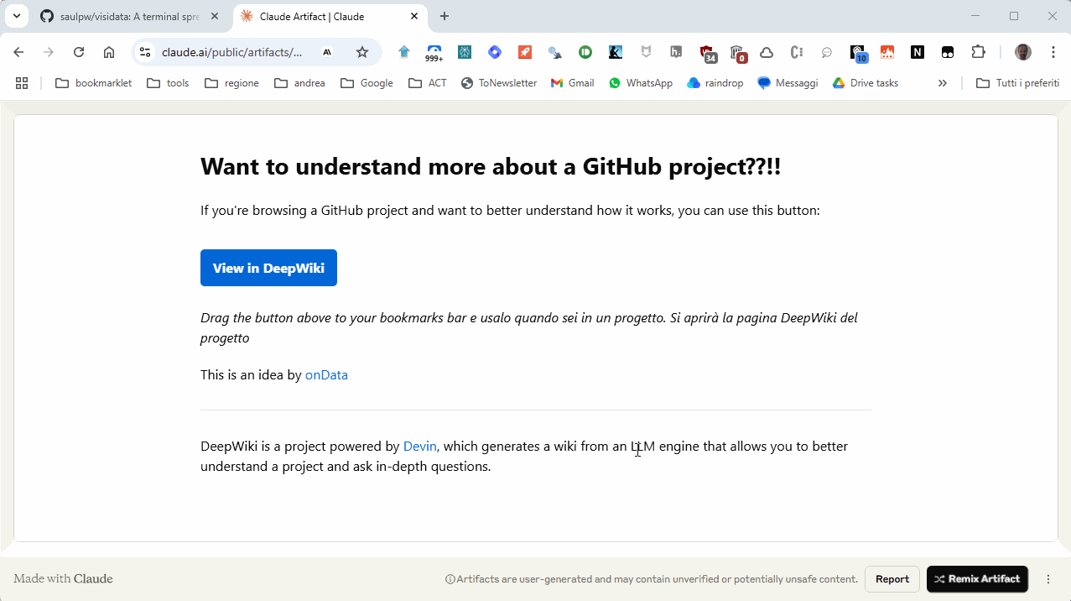Open the Messaggi bookmark
The width and height of the screenshot is (1071, 601).
(x=788, y=83)
